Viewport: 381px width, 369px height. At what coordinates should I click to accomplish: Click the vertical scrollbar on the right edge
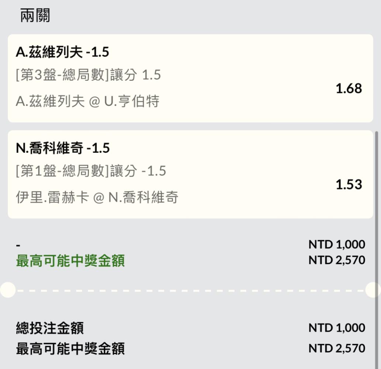[x=377, y=248]
